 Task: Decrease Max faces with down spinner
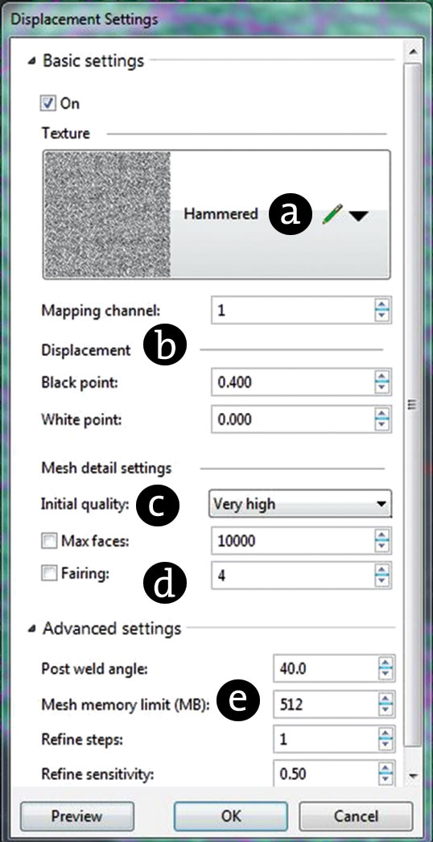(x=382, y=547)
